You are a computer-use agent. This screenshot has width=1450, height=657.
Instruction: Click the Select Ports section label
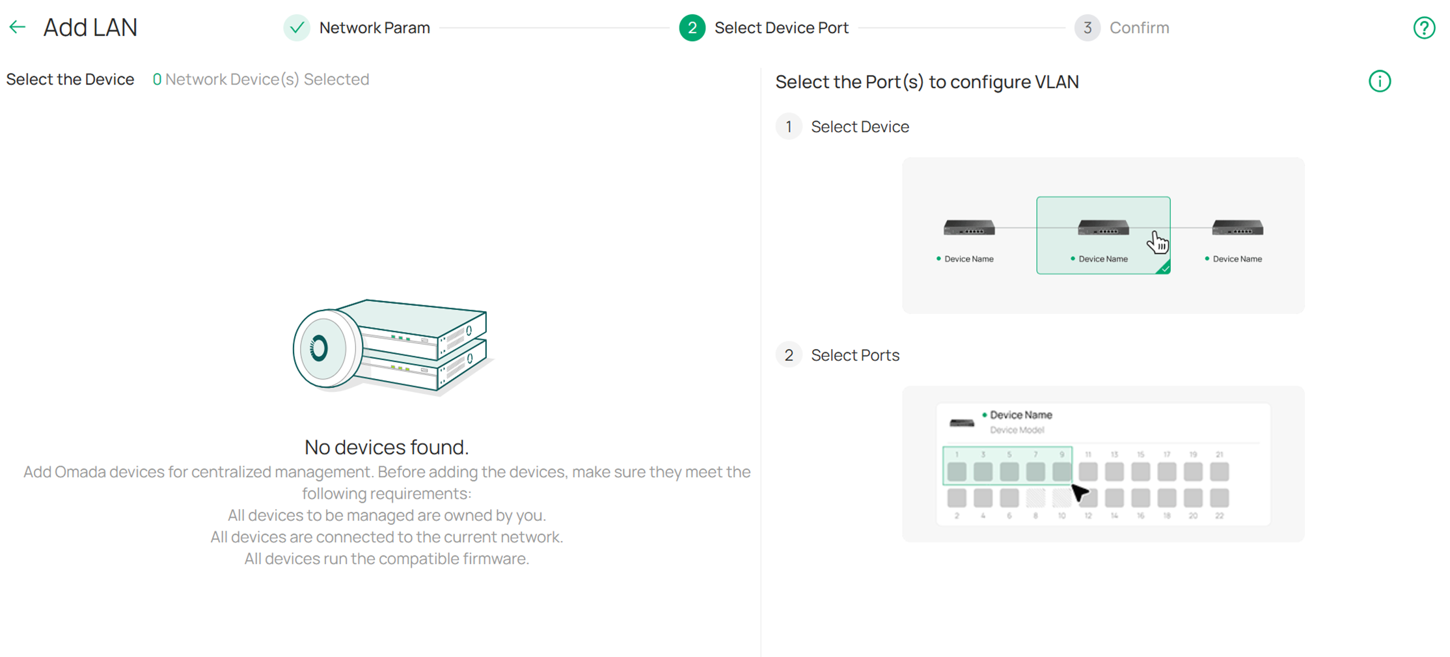point(855,356)
